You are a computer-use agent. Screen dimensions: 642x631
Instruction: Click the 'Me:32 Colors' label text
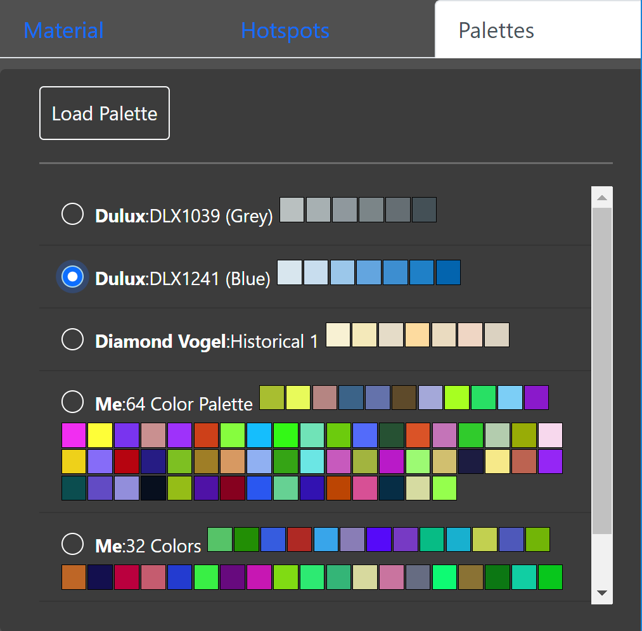148,546
